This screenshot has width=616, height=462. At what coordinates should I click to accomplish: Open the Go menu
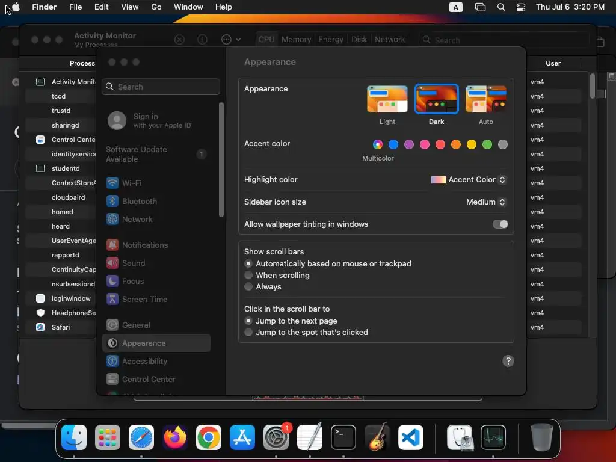[x=156, y=7]
